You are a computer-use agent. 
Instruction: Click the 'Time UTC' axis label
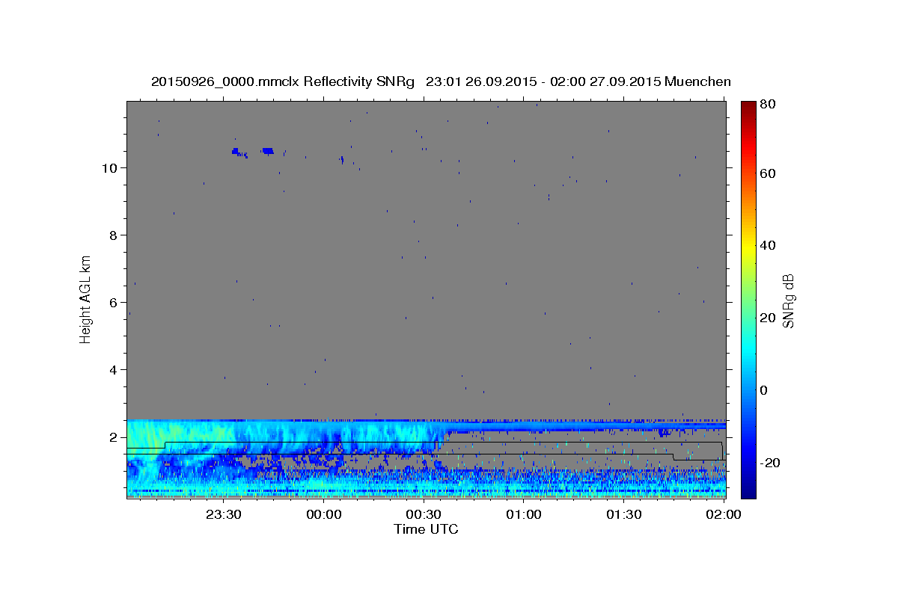426,529
